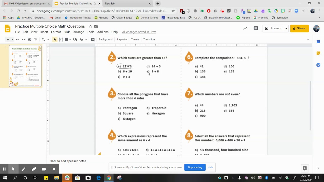Screen dimensions: 324x182
Task: Open the Insert menu
Action: pyautogui.click(x=44, y=32)
